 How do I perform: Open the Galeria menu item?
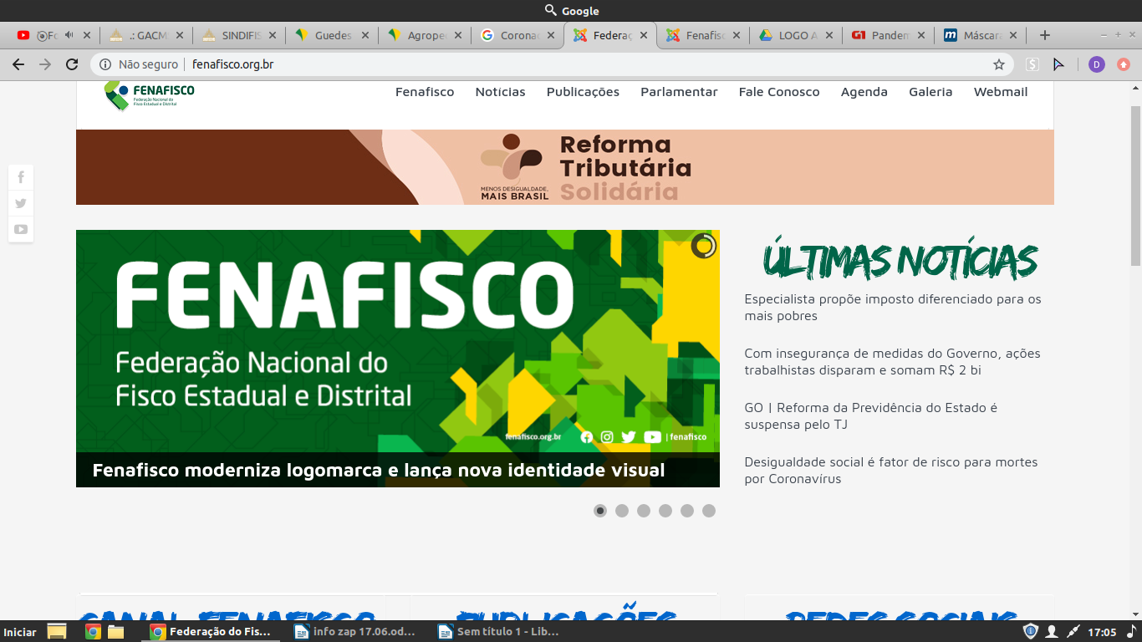930,92
